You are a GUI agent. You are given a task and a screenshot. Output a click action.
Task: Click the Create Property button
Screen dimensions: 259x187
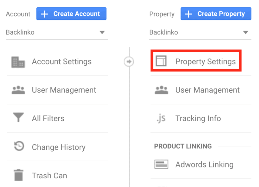pyautogui.click(x=216, y=13)
